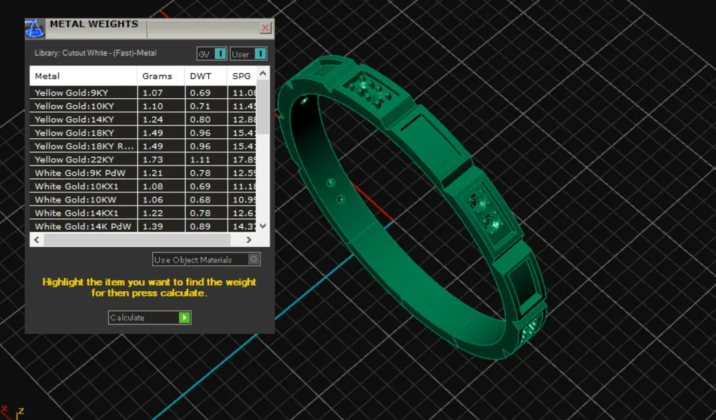Click the table's scroll right arrow
716x420 pixels.
pos(249,240)
